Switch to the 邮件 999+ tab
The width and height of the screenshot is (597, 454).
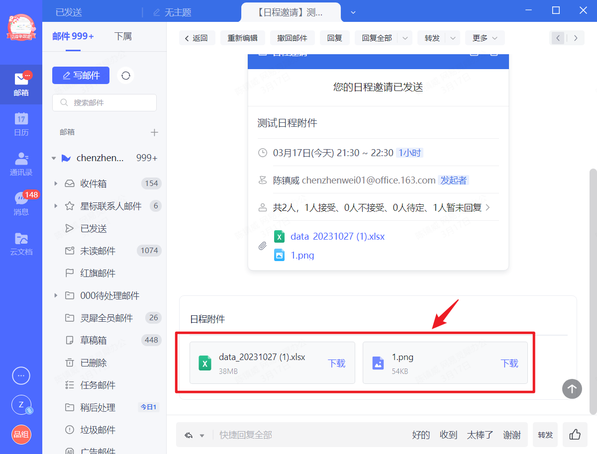click(73, 36)
